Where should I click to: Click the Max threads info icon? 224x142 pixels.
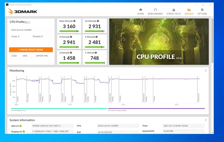(74, 21)
